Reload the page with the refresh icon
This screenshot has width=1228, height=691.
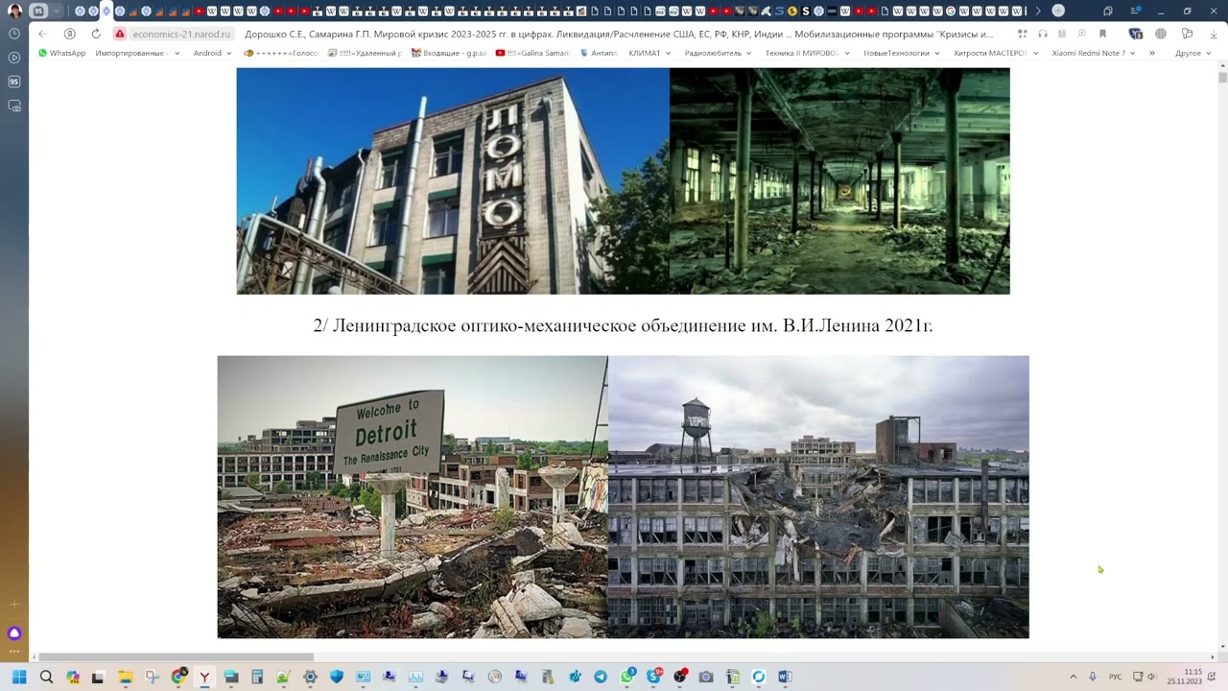click(95, 34)
